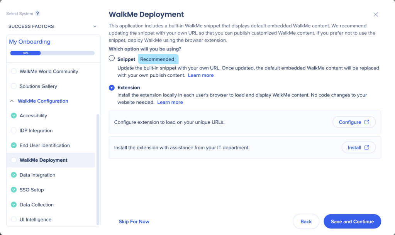Click the green checkmark beside SSO Setup
Screen dimensions: 395x235
(14, 190)
